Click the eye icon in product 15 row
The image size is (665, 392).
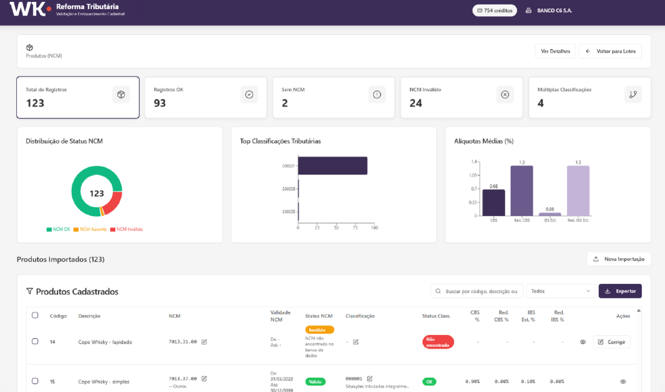(x=623, y=382)
